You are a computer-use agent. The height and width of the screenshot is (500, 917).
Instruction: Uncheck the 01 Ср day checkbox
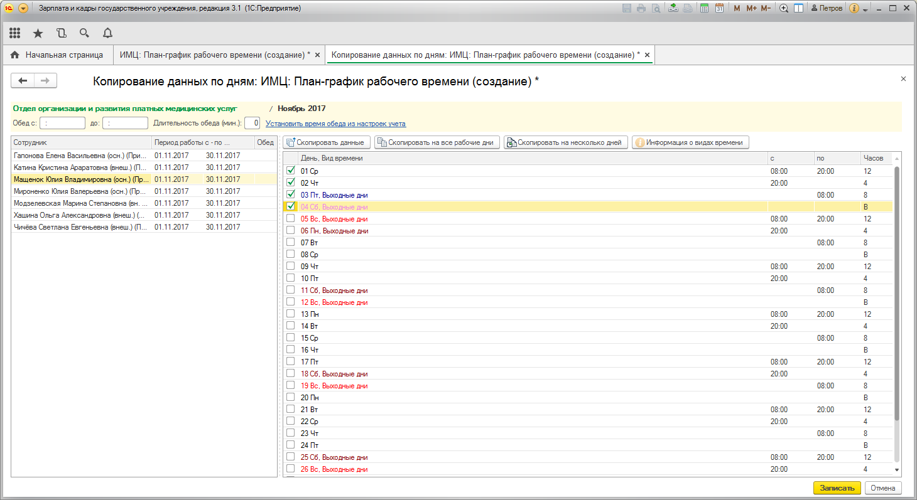290,171
